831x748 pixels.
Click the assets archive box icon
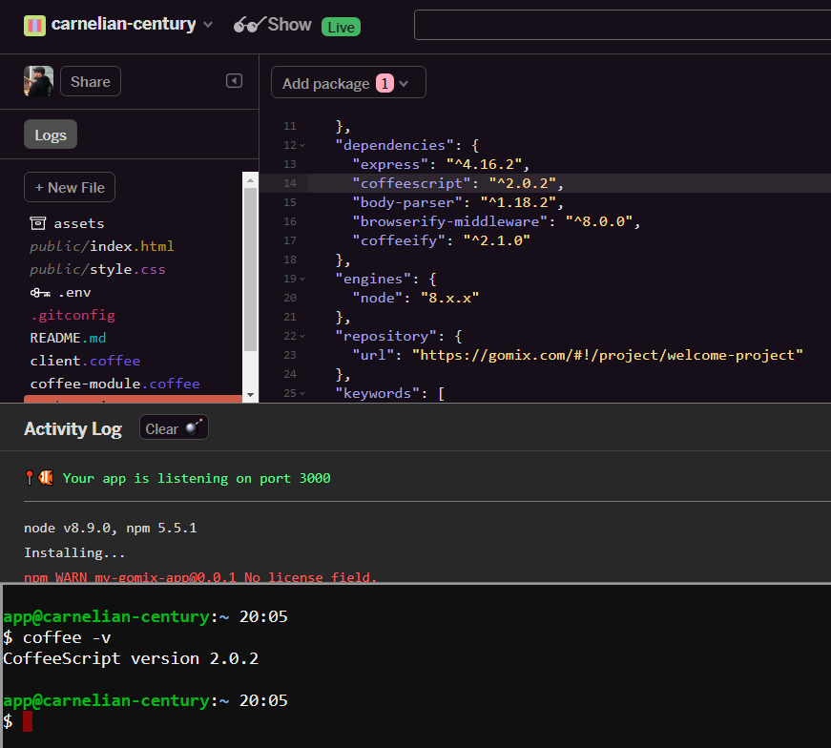(x=37, y=223)
